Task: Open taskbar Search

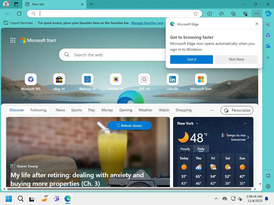Action: tap(20, 199)
